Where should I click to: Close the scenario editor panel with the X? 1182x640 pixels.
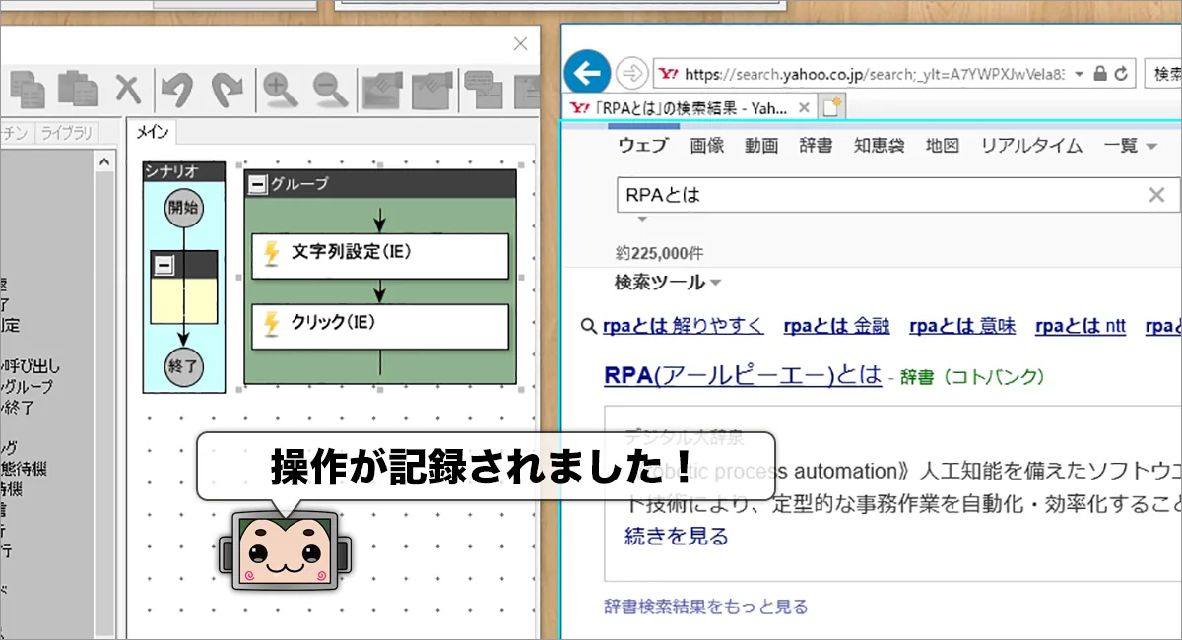(521, 43)
